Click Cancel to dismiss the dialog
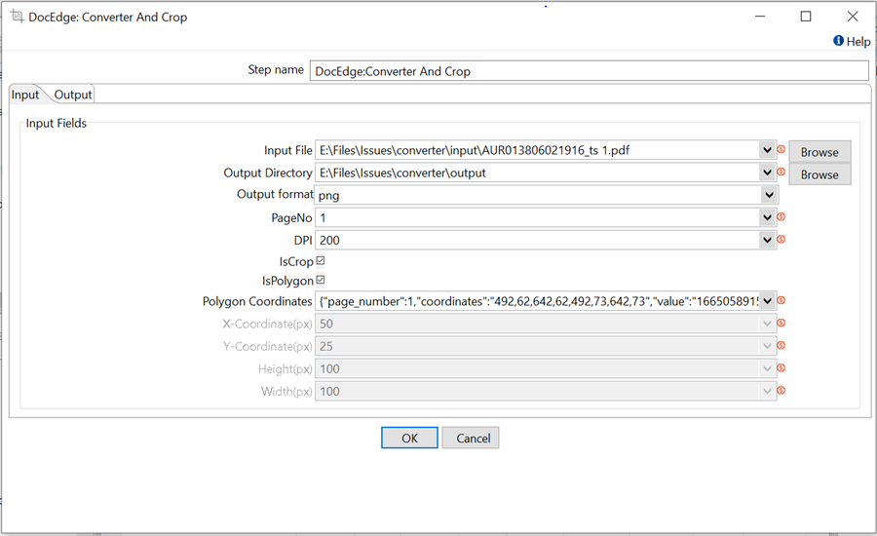 pyautogui.click(x=473, y=439)
